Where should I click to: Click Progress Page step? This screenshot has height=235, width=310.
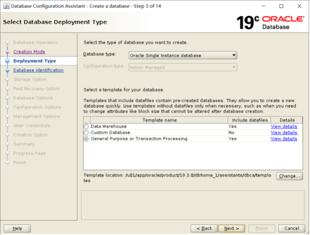tap(30, 153)
